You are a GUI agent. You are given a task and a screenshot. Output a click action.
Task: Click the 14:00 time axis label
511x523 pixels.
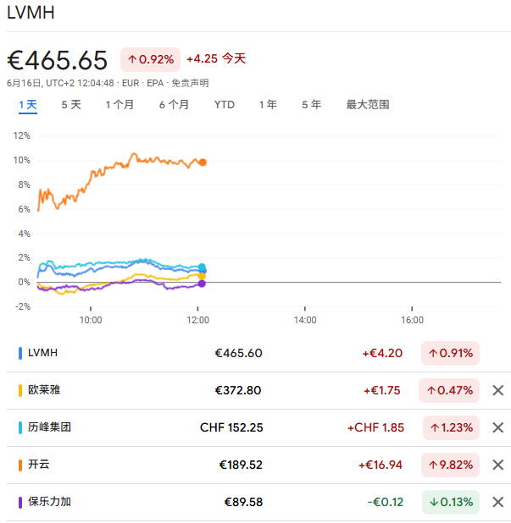click(305, 320)
